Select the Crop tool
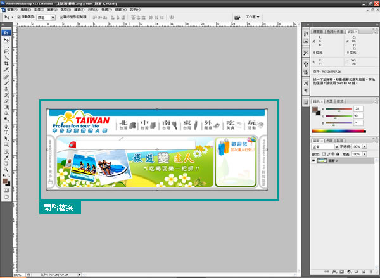The image size is (380, 278). click(6, 63)
